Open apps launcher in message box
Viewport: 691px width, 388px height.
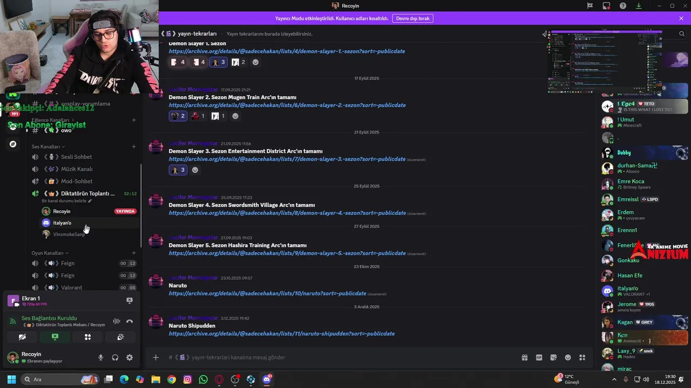click(x=582, y=357)
